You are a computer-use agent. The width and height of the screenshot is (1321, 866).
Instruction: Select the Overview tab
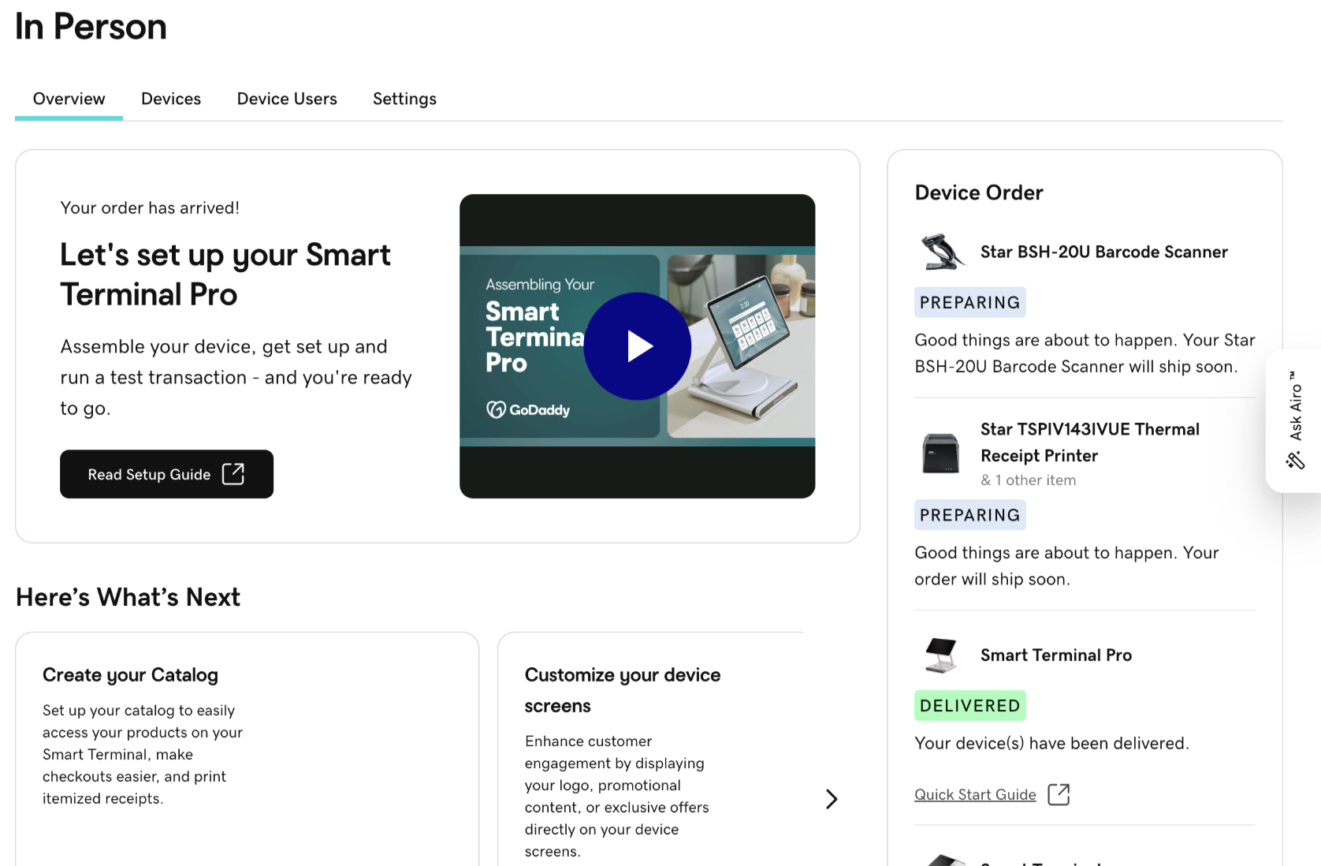69,99
